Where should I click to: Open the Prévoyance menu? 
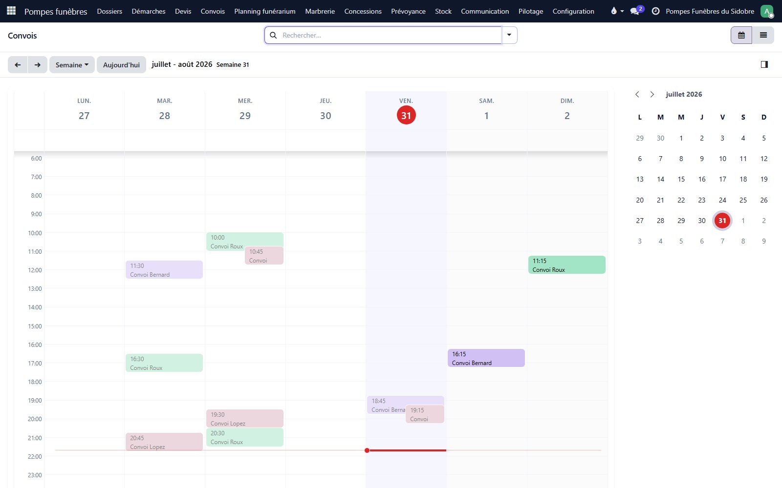(x=408, y=11)
